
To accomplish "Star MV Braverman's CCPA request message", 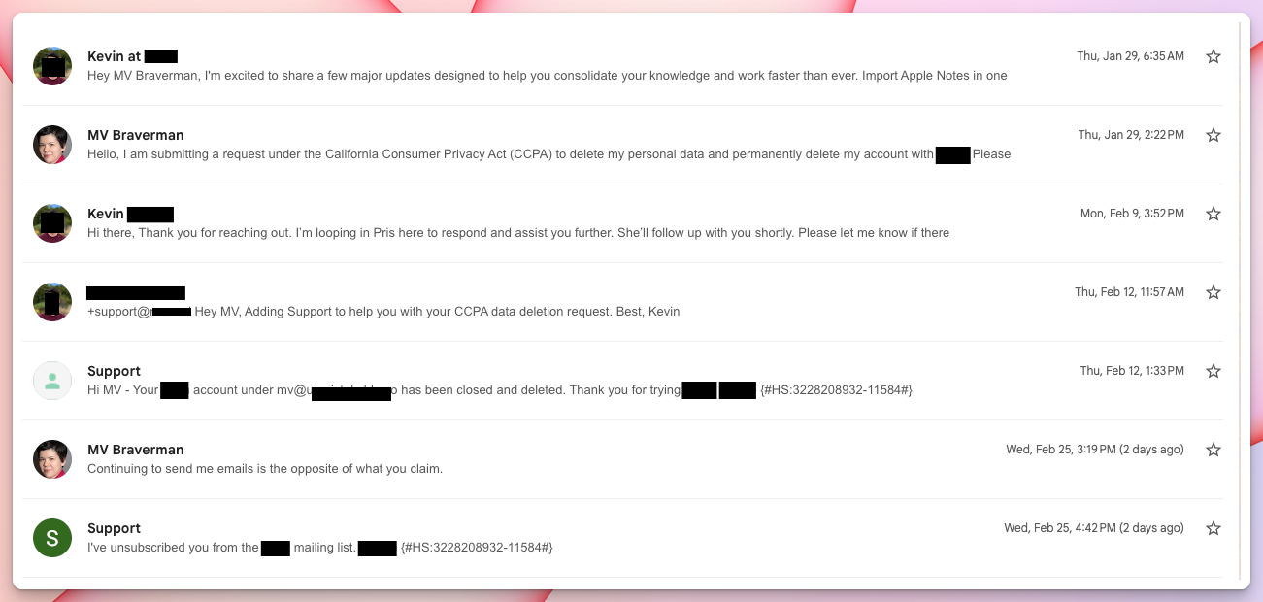I will (x=1213, y=135).
